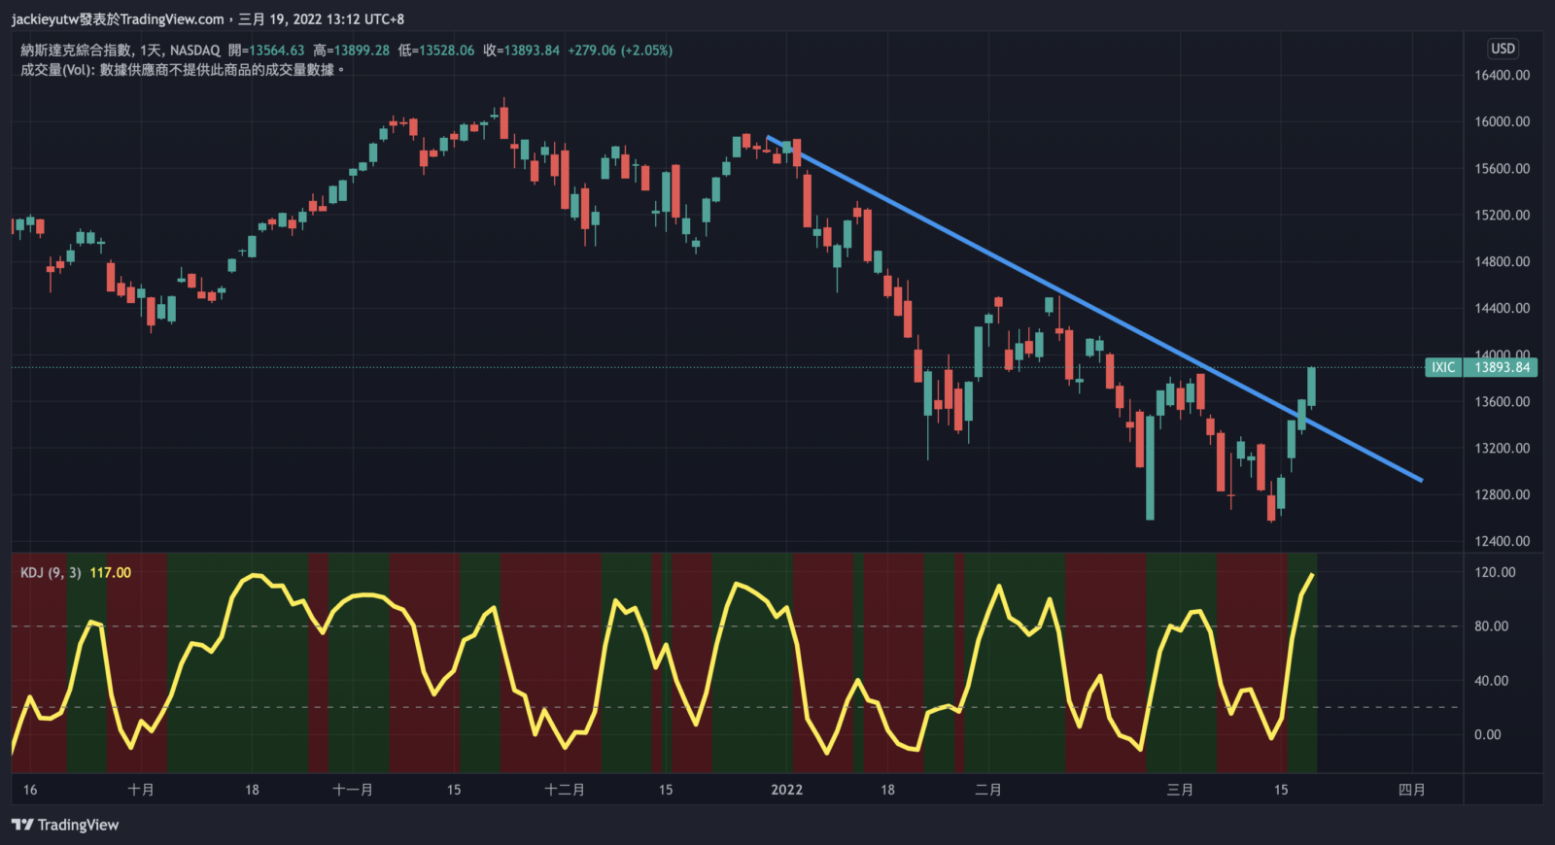Click the IXIC symbol tag on price axis

pos(1443,367)
